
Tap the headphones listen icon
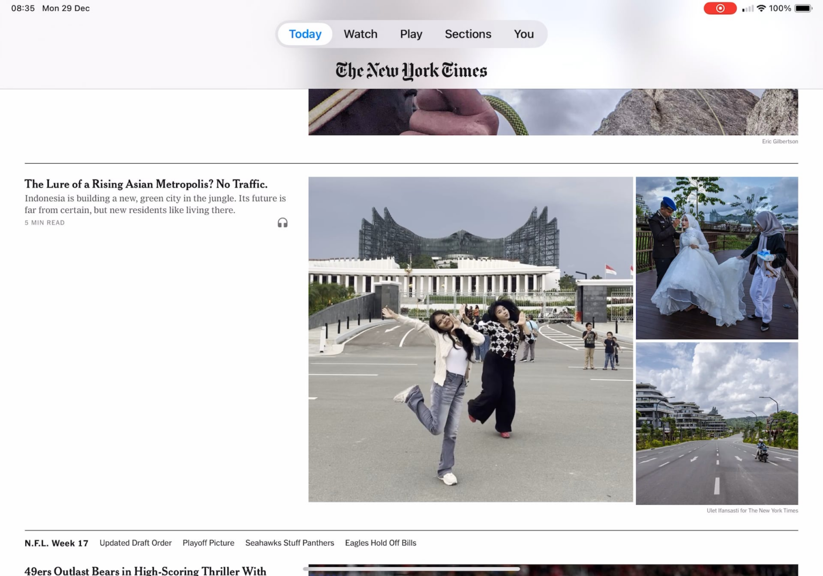[x=282, y=223]
